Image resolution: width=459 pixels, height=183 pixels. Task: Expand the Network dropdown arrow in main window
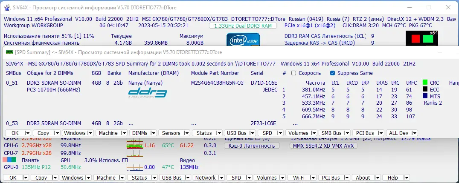point(221,178)
